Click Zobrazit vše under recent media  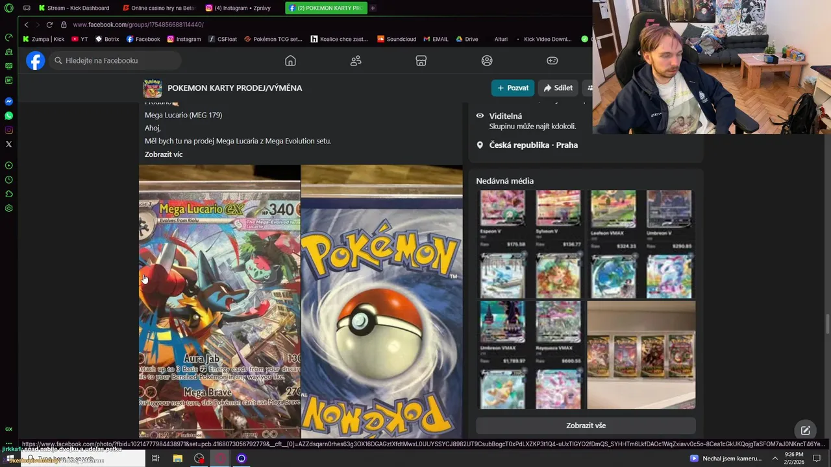[x=586, y=425]
